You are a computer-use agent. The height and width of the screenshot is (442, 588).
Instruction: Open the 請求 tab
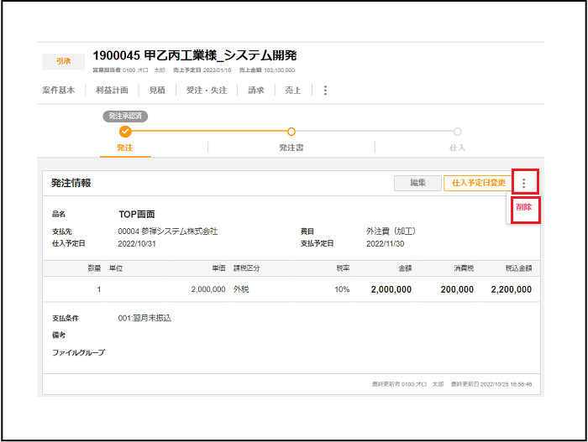click(256, 91)
